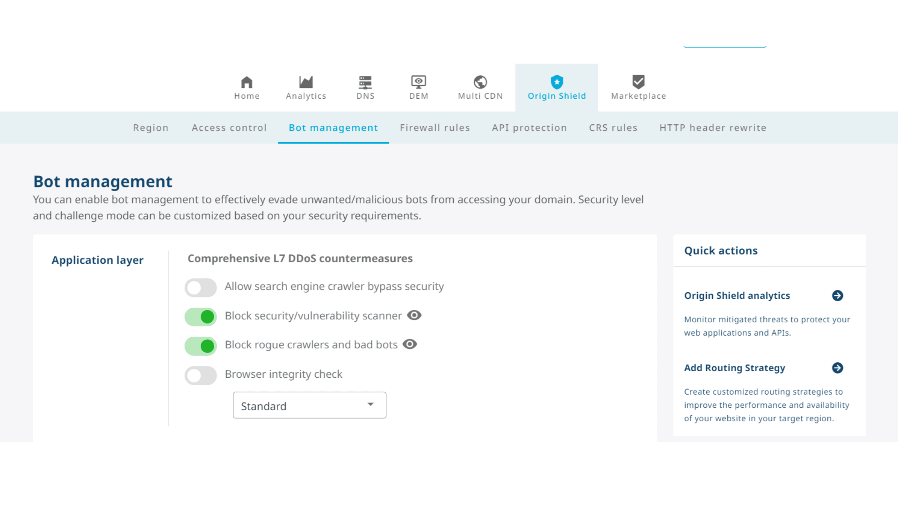Enable search engine crawler bypass toggle
The image size is (898, 505).
(201, 288)
